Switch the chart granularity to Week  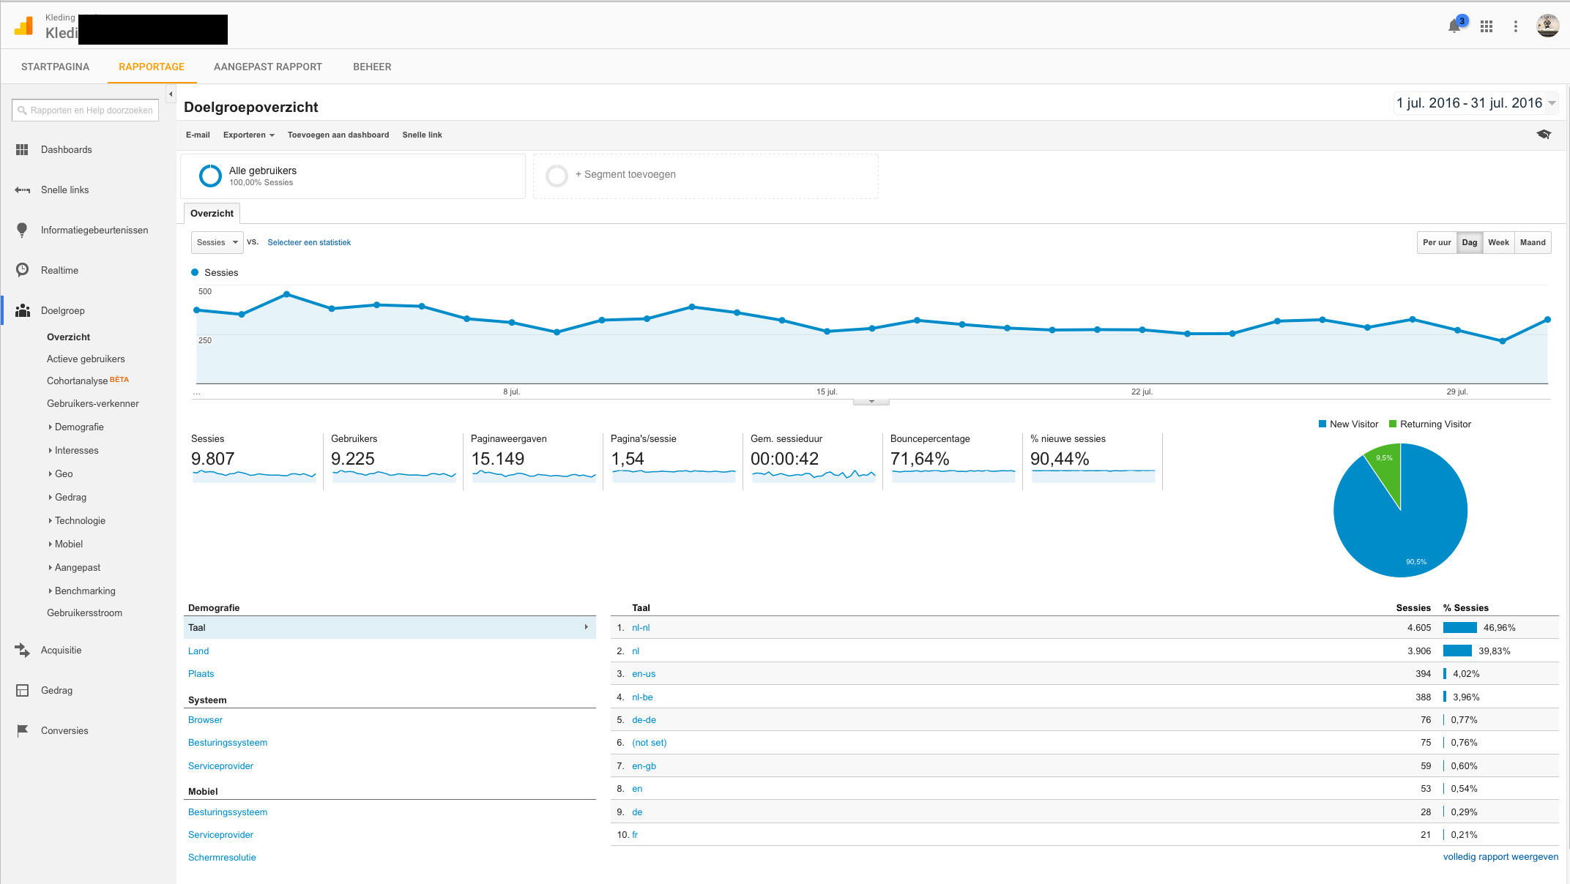click(1498, 242)
